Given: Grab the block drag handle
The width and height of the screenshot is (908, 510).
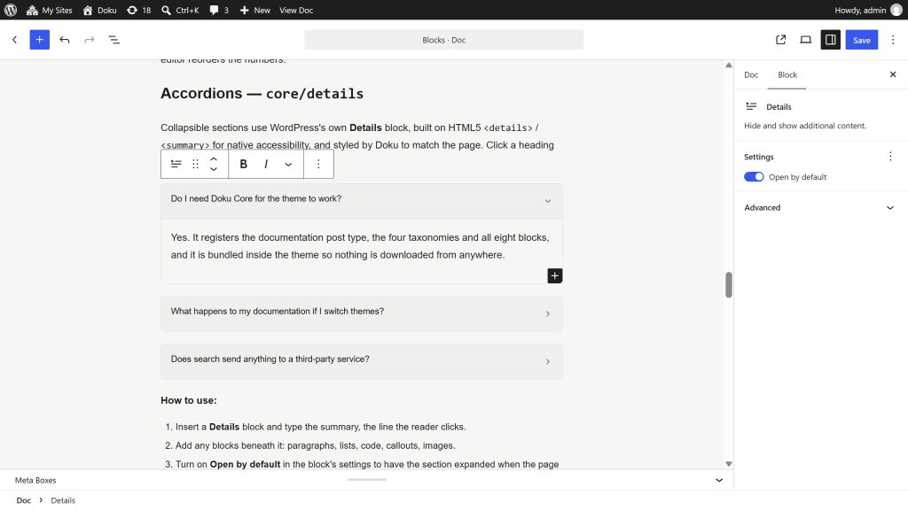Looking at the screenshot, I should (x=196, y=164).
